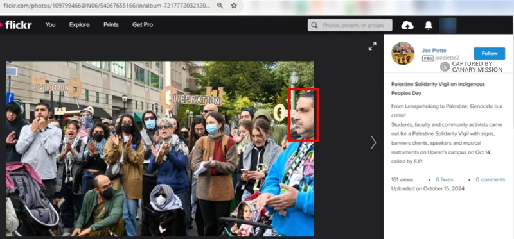Follow Joe Piette

(x=490, y=53)
